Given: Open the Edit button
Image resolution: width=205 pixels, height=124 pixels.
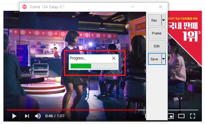Looking at the screenshot, I should pyautogui.click(x=157, y=46).
